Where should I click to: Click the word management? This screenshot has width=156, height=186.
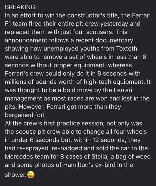click(x=23, y=99)
